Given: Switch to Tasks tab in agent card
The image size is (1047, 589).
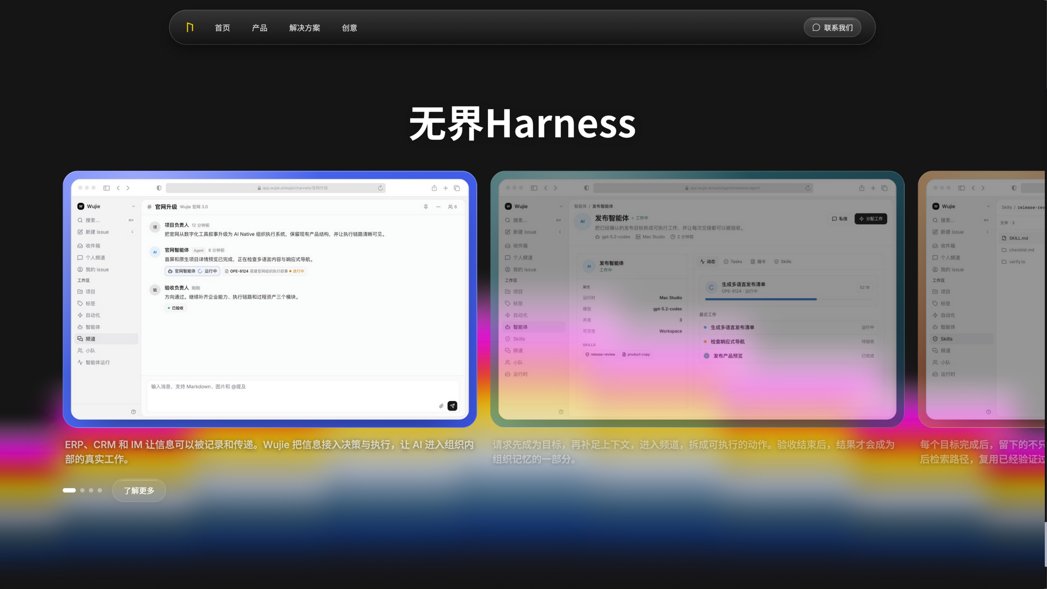Looking at the screenshot, I should [733, 262].
